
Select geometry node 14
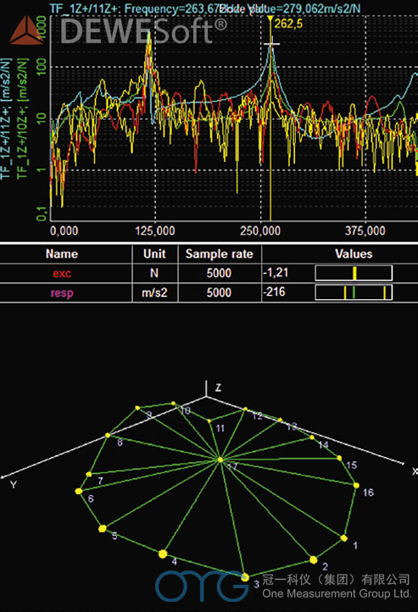(312, 437)
